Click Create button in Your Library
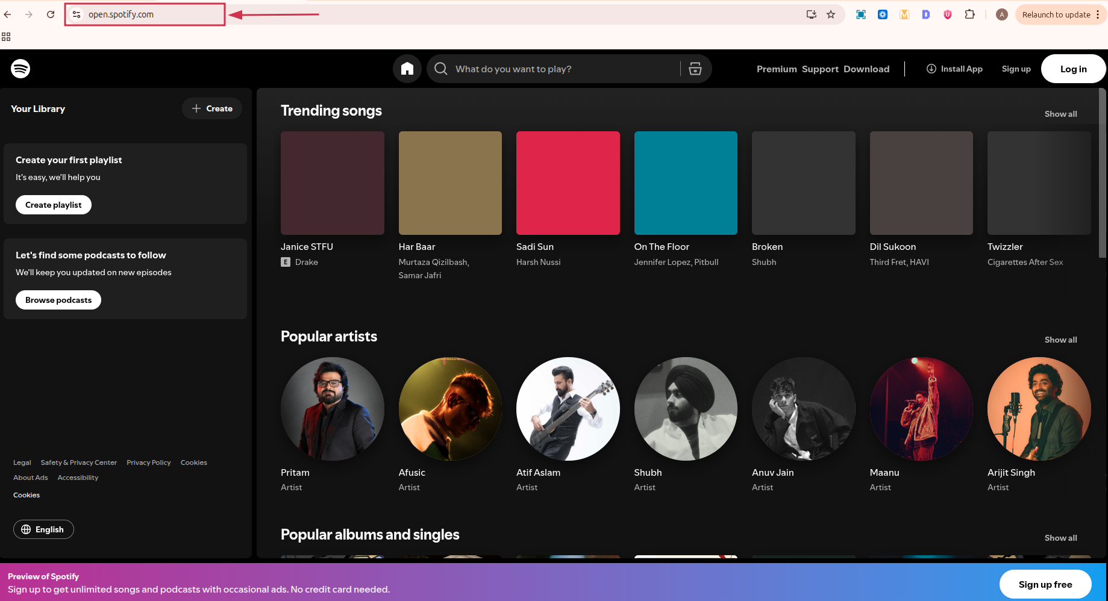The height and width of the screenshot is (601, 1108). point(212,108)
